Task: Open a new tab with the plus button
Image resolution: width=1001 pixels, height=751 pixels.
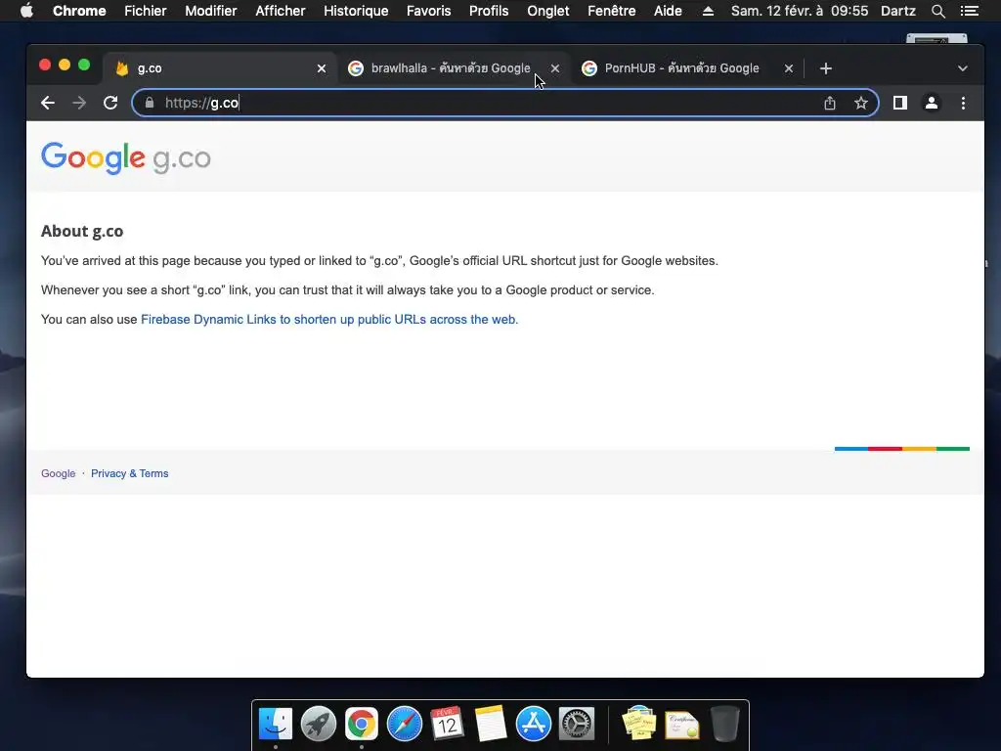Action: (x=825, y=68)
